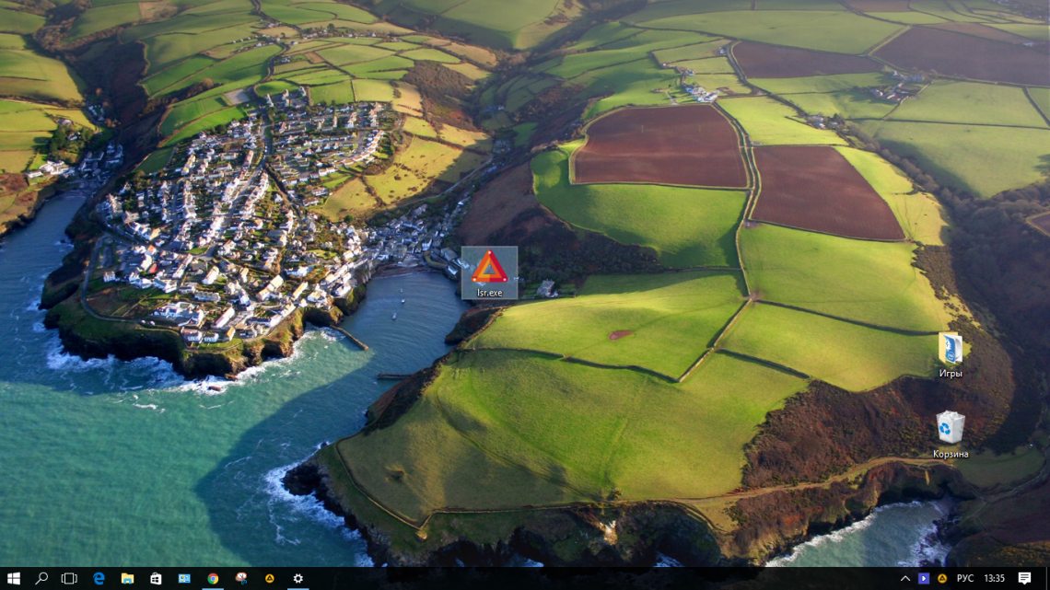This screenshot has height=590, width=1050.
Task: Open the Windows Start menu
Action: click(13, 579)
